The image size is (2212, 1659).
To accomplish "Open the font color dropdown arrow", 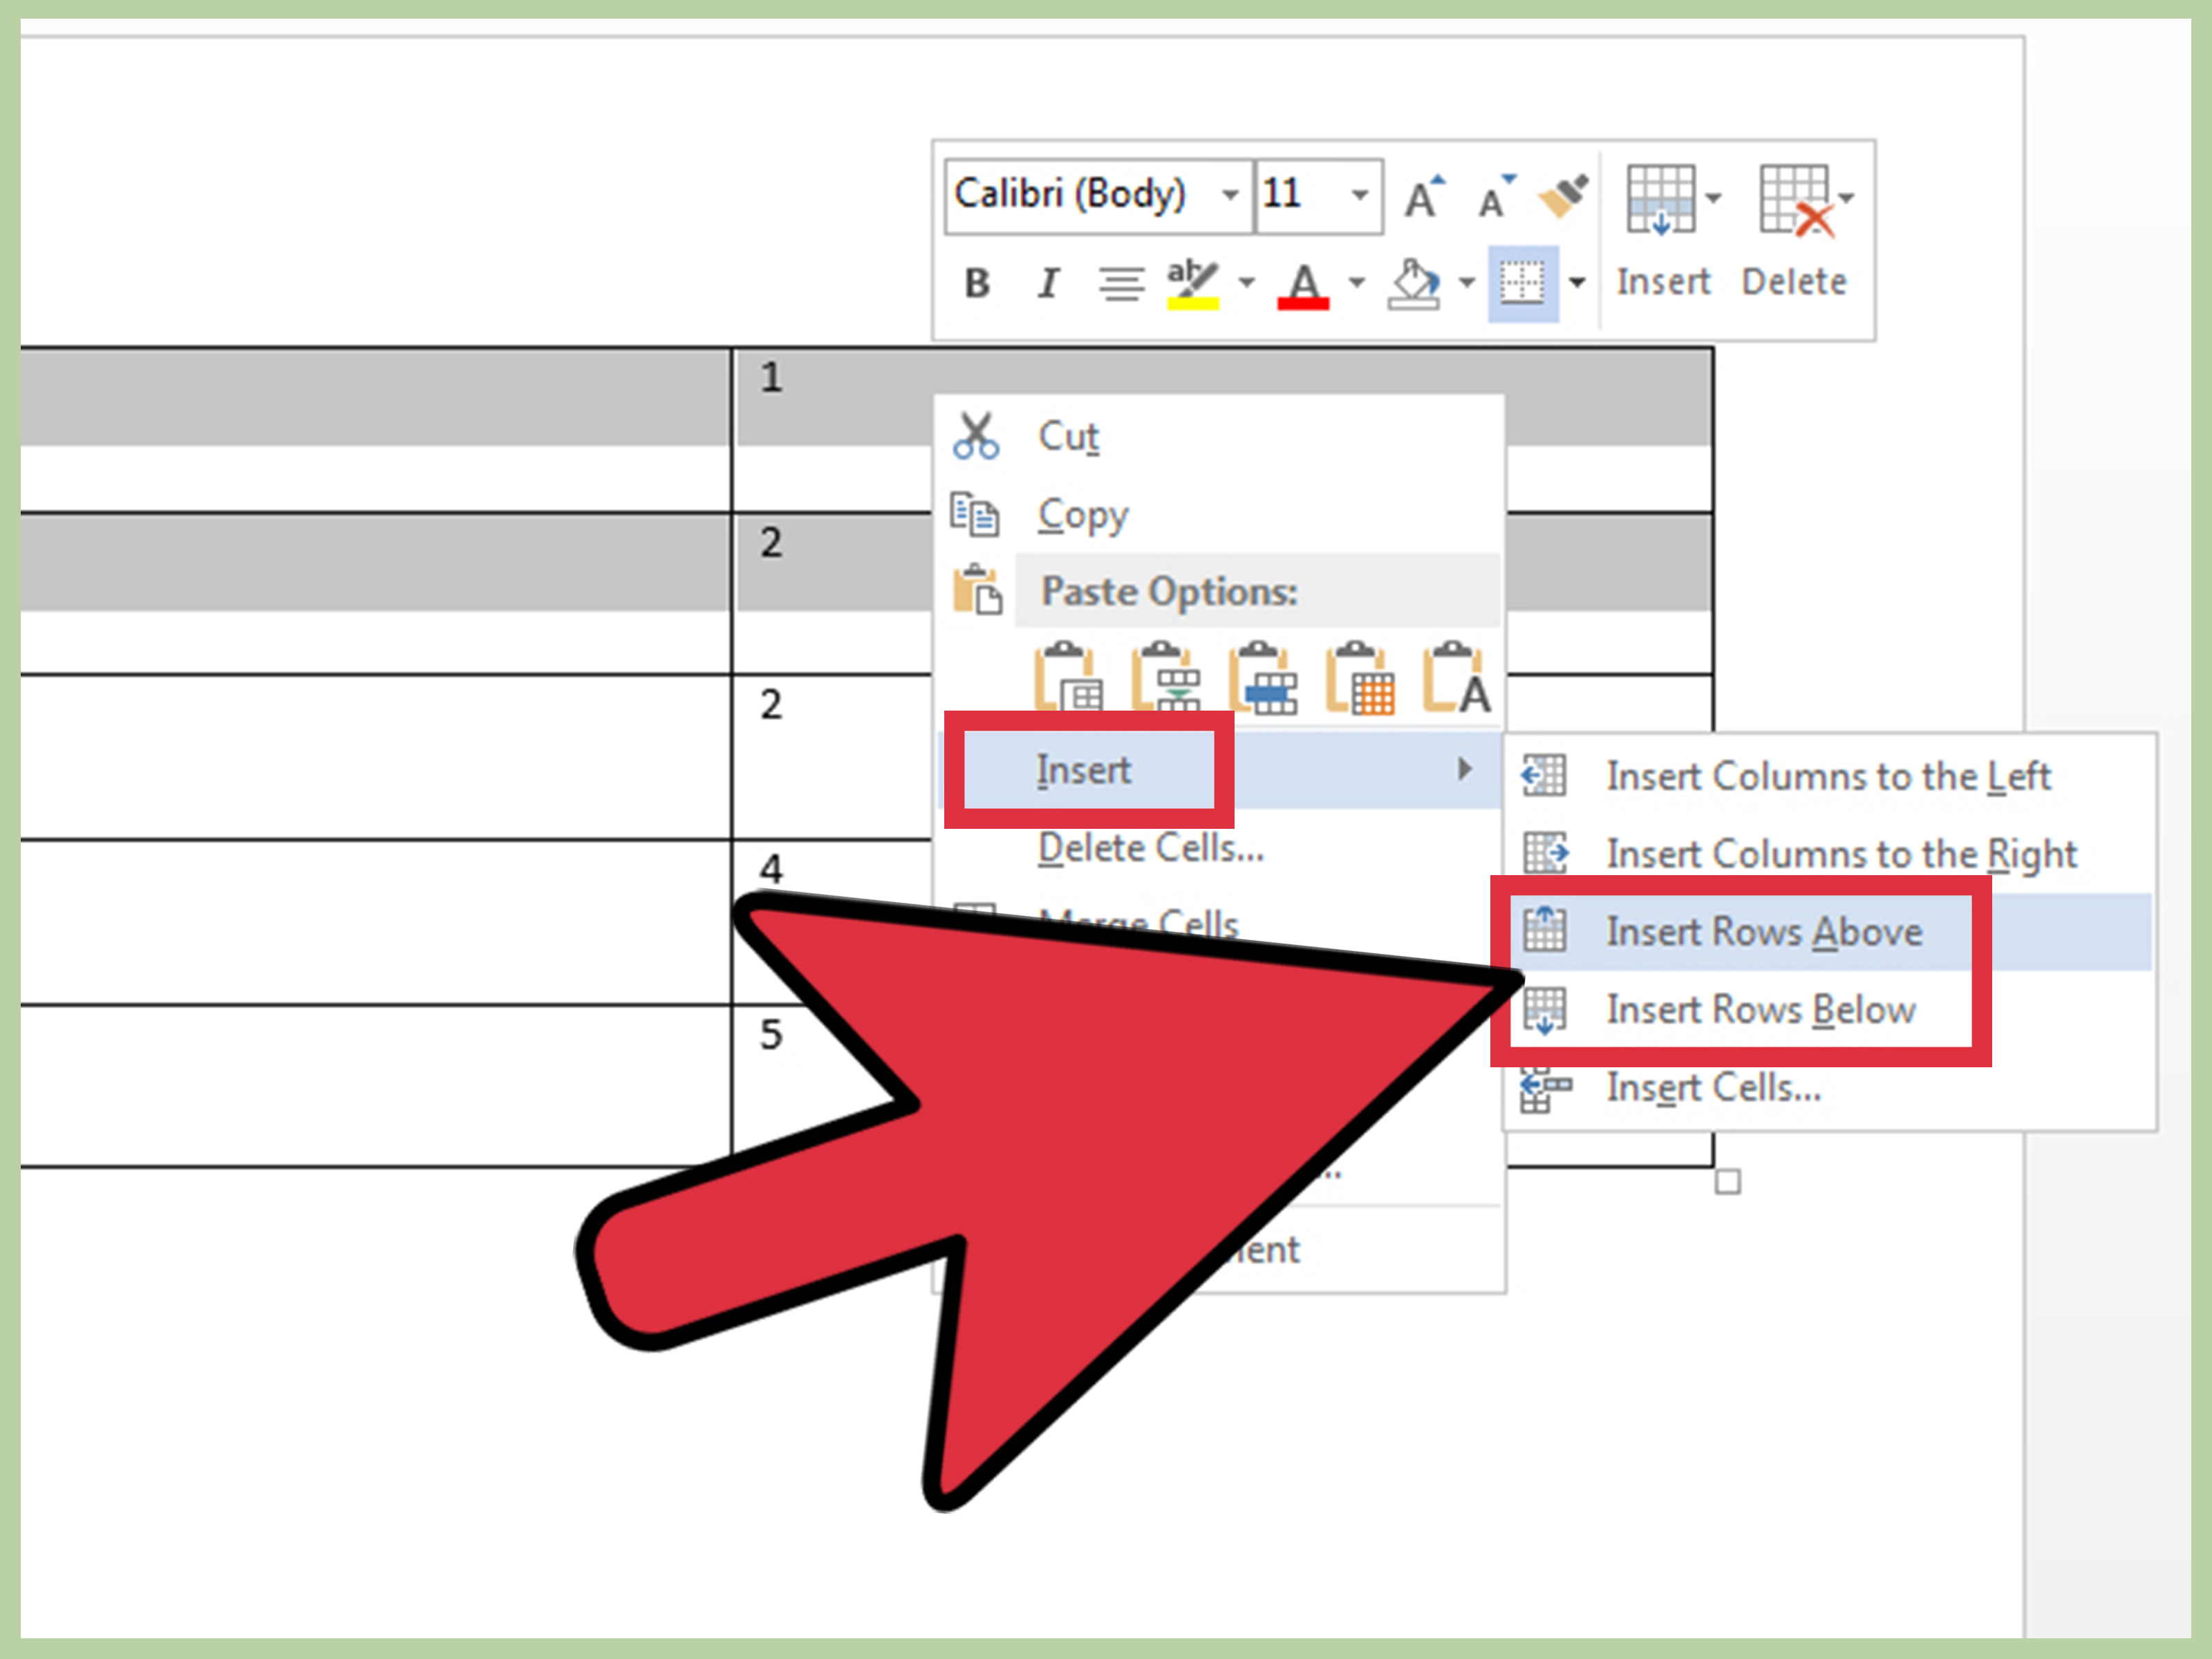I will [1356, 283].
